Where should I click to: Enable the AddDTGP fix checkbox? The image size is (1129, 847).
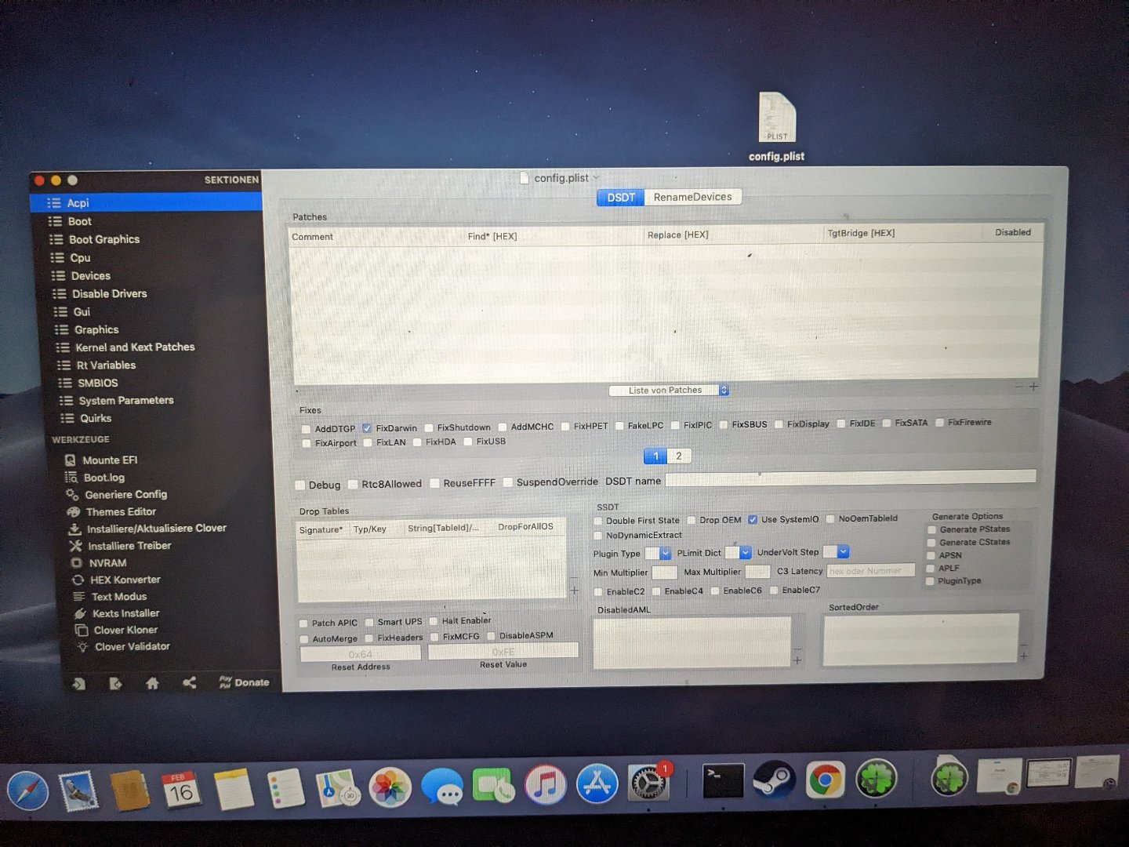click(x=306, y=429)
